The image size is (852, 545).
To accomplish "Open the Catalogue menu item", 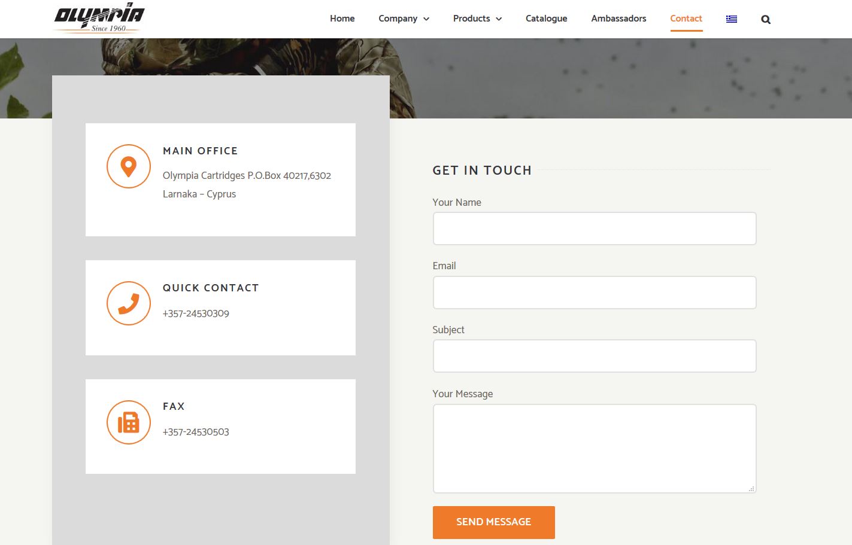I will tap(546, 19).
